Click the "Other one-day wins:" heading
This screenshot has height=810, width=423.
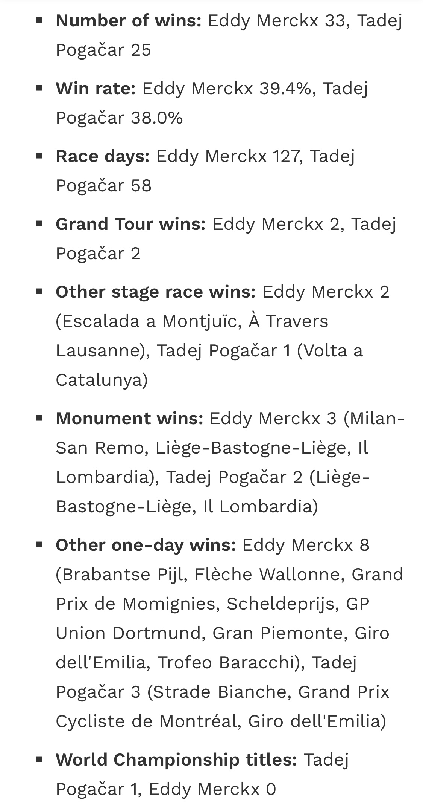click(x=146, y=545)
